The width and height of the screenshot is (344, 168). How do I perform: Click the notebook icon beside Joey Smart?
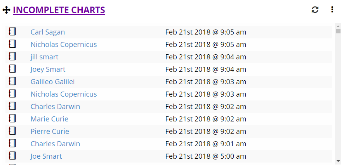coord(12,69)
